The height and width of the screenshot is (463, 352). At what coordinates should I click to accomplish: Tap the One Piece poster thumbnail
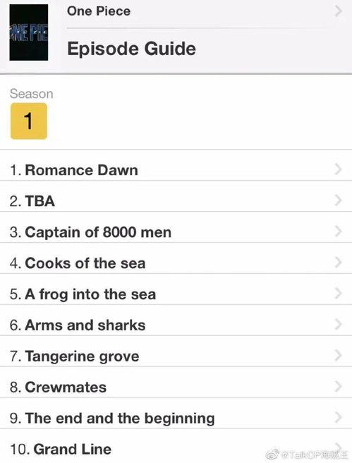coord(29,32)
